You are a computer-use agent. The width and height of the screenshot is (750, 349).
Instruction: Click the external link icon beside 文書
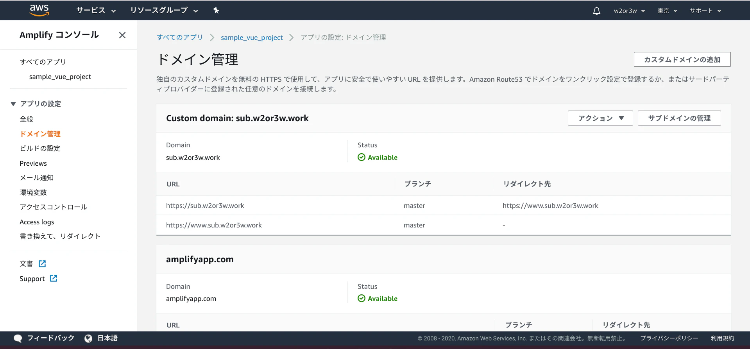point(42,264)
